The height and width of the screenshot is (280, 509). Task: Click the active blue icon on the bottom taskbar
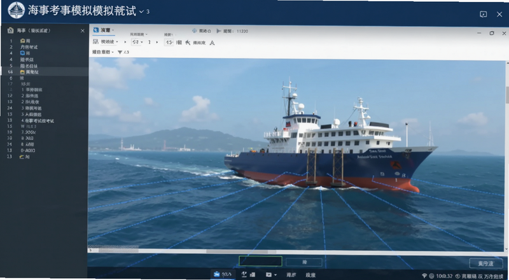[x=217, y=274]
